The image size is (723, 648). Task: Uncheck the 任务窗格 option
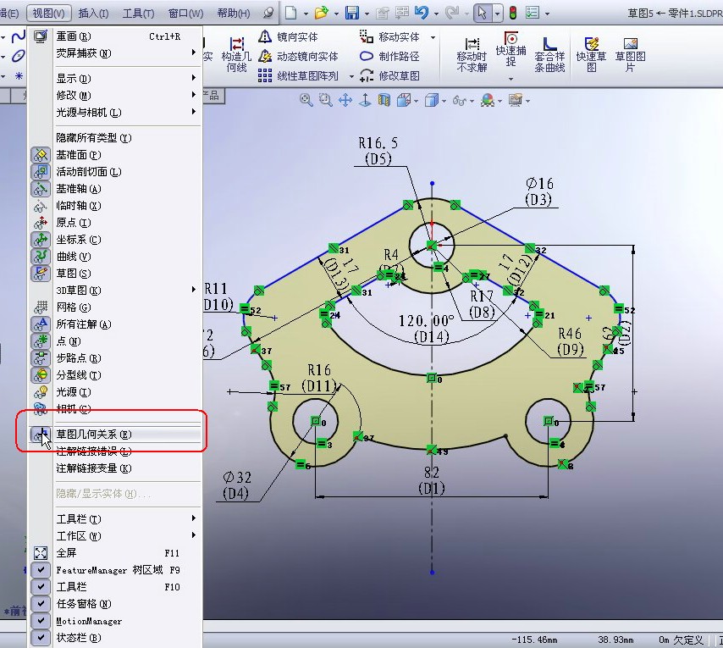[x=115, y=604]
